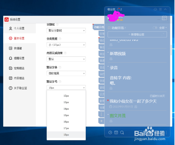Viewport: 175px width, 145px height.
Task: Click the red 系统设置 app logo
Action: tap(6, 19)
